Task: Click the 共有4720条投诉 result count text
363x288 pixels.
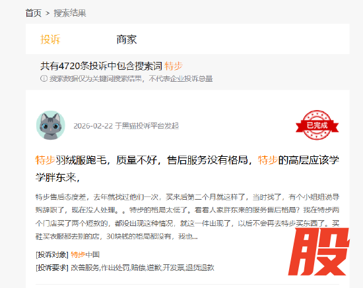Action: tap(101, 66)
